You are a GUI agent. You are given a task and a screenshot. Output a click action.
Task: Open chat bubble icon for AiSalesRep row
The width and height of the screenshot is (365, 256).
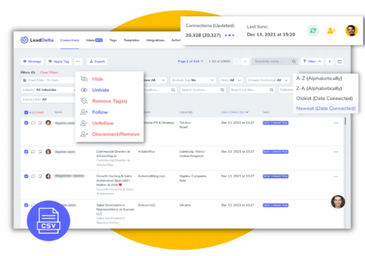[33, 152]
